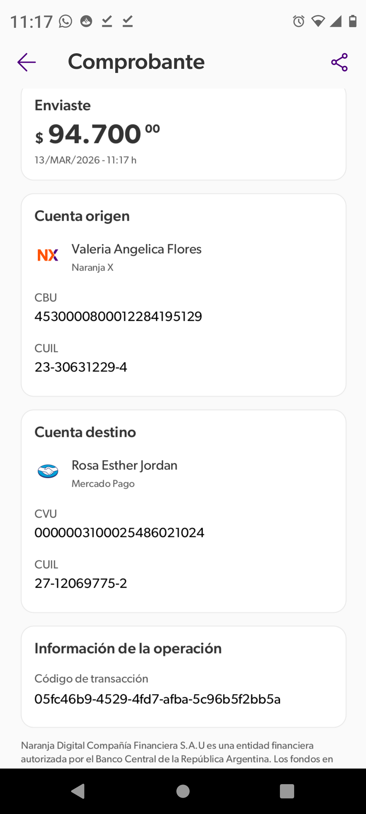Tap the origin CUIL 23-30631229-4
This screenshot has height=814, width=366.
point(81,367)
